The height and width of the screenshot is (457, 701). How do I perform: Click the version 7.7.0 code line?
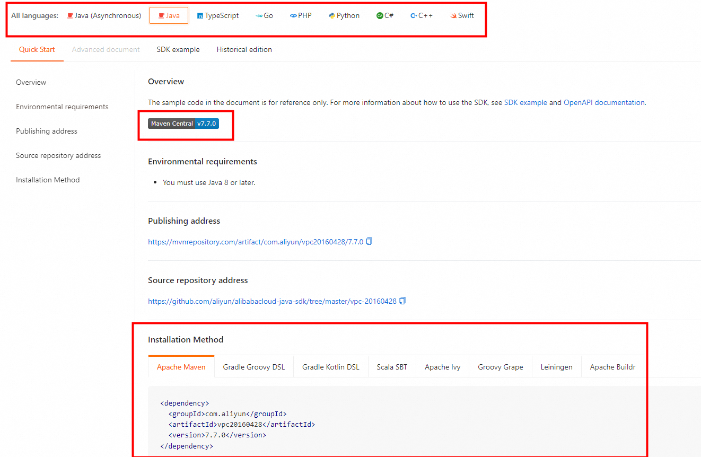[217, 435]
